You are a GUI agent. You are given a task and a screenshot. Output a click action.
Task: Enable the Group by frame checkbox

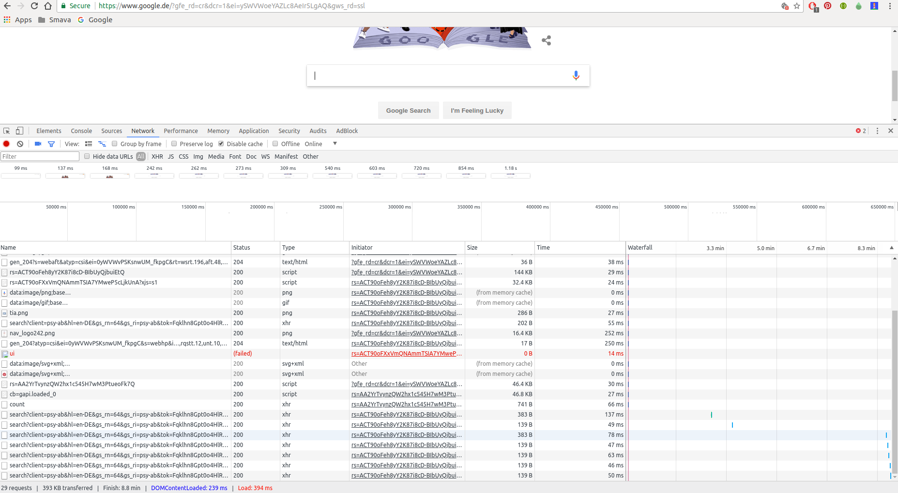[115, 144]
